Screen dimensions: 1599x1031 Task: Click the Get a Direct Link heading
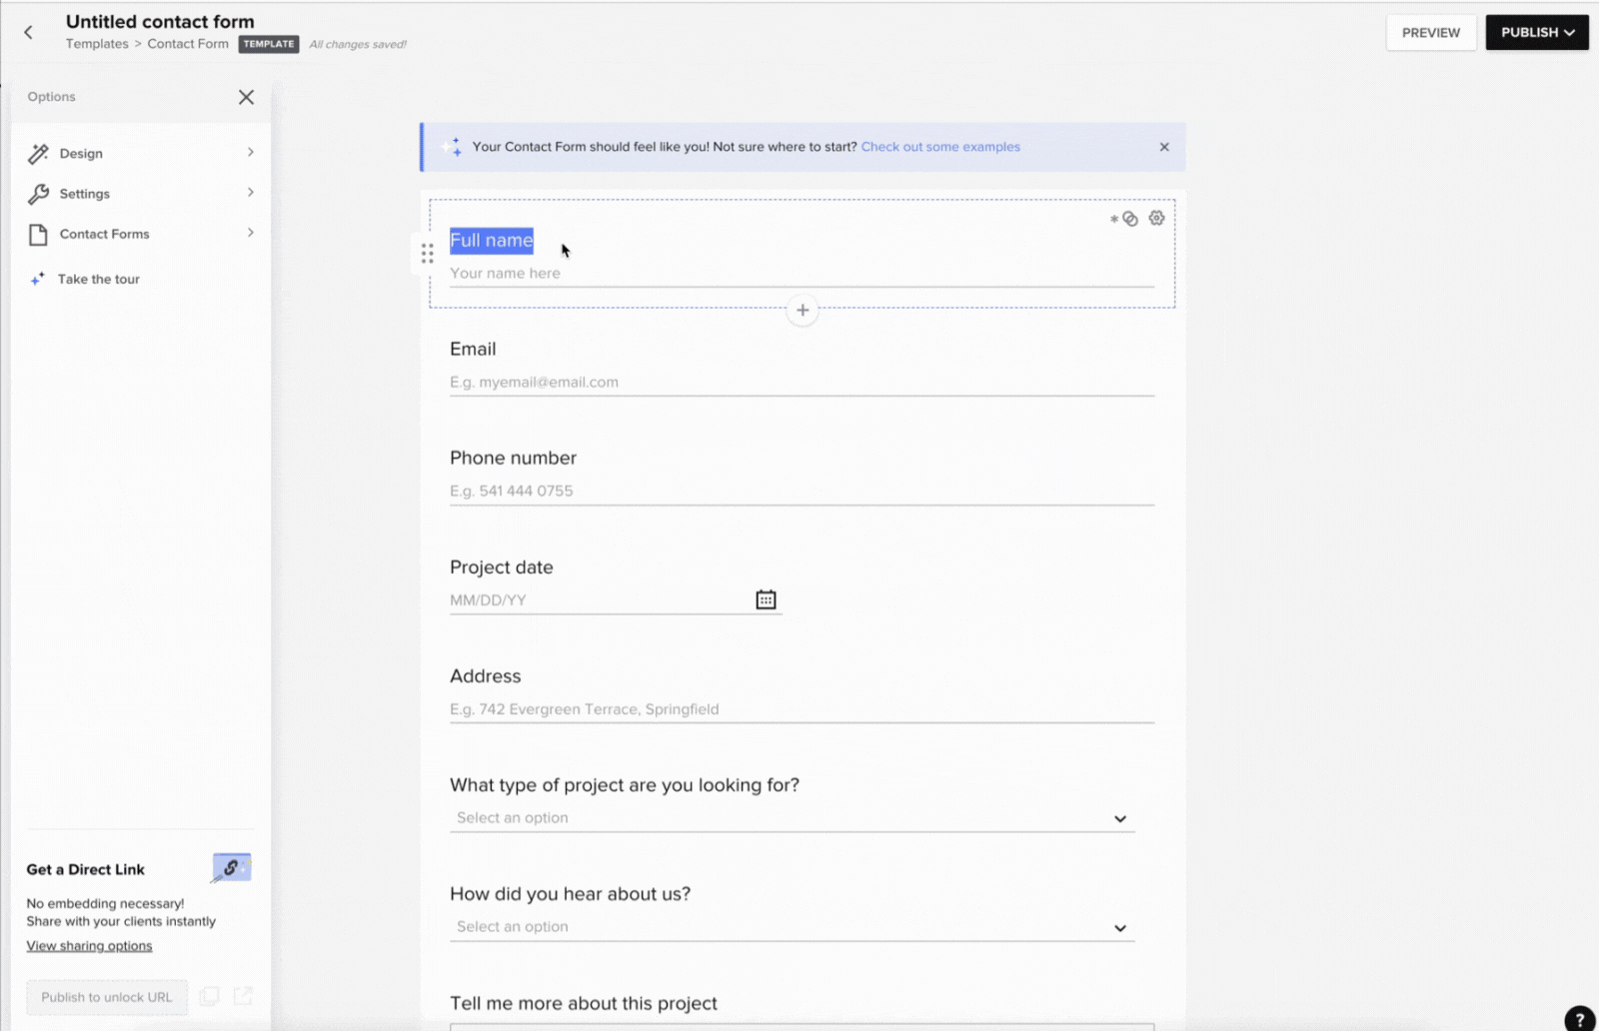(86, 869)
